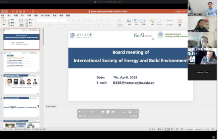Click the Print icon in title bar
218x140 pixels.
pyautogui.click(x=24, y=11)
